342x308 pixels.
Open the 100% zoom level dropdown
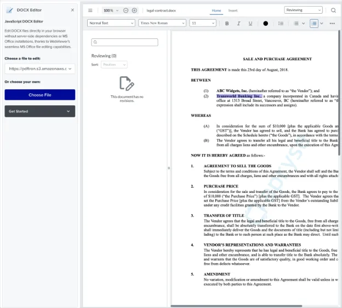[x=111, y=10]
